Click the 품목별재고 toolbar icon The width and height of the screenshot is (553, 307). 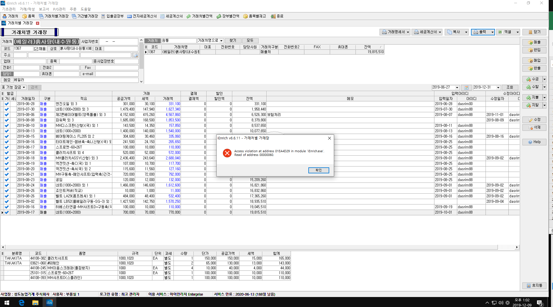click(255, 16)
